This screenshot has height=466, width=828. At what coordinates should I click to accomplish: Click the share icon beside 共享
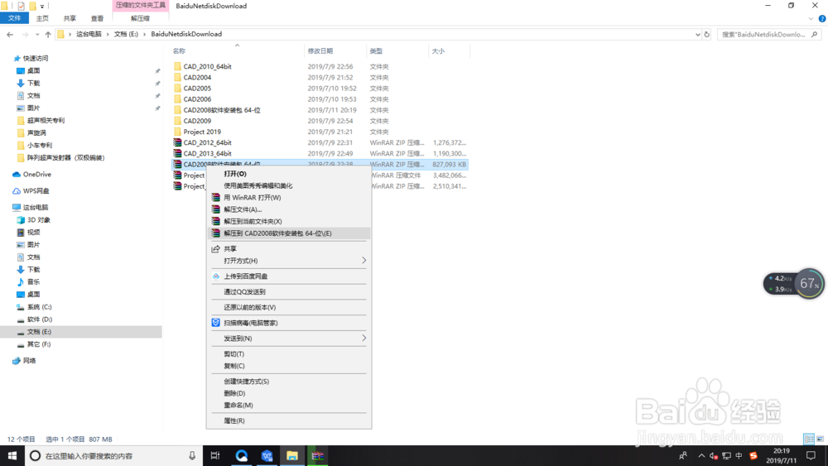tap(215, 248)
